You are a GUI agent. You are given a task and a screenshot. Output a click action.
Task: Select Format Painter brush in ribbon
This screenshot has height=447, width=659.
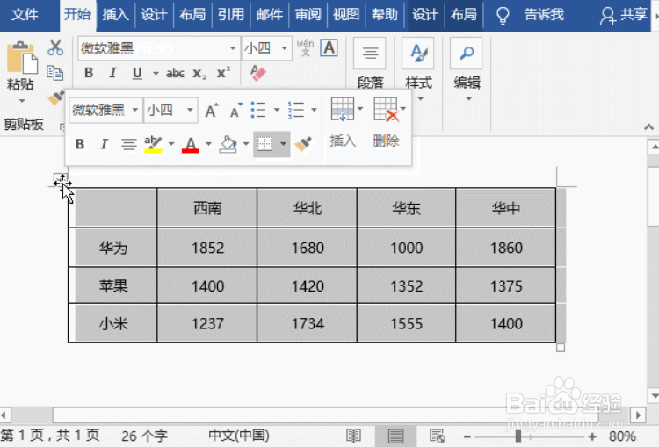(x=54, y=98)
